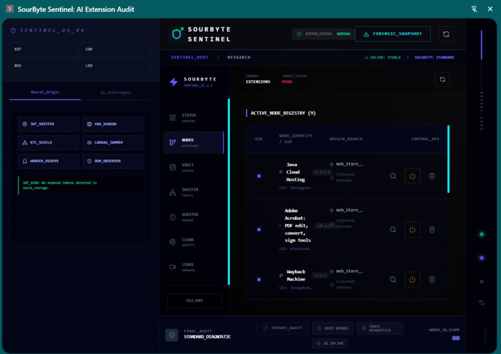This screenshot has width=501, height=354.
Task: Click the SourByte Sentinel shield logo
Action: pos(177,34)
